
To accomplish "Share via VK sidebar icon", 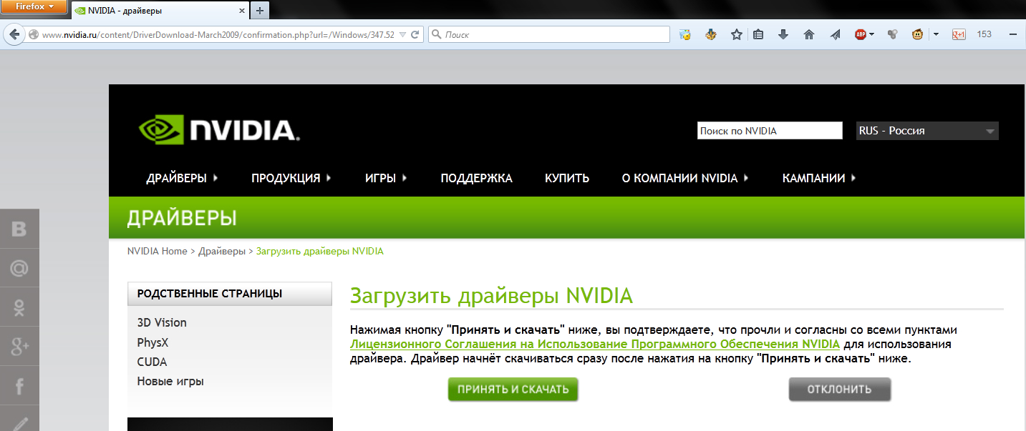I will [19, 229].
